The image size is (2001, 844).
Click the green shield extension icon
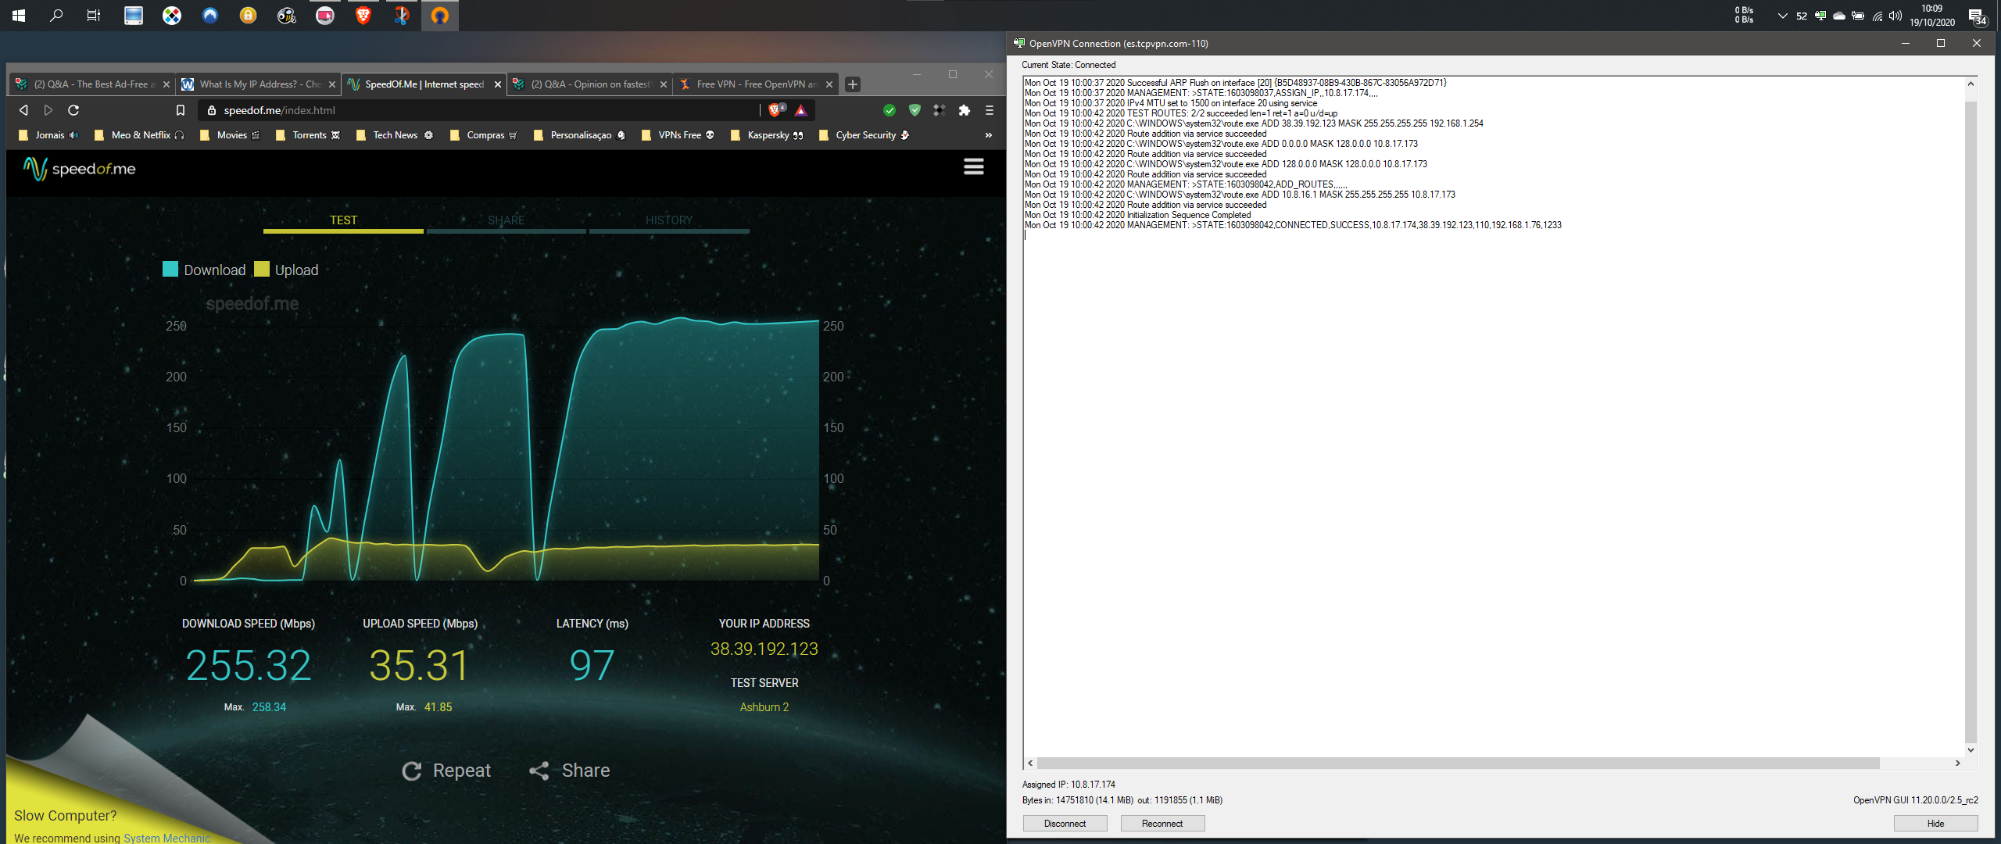click(x=915, y=110)
